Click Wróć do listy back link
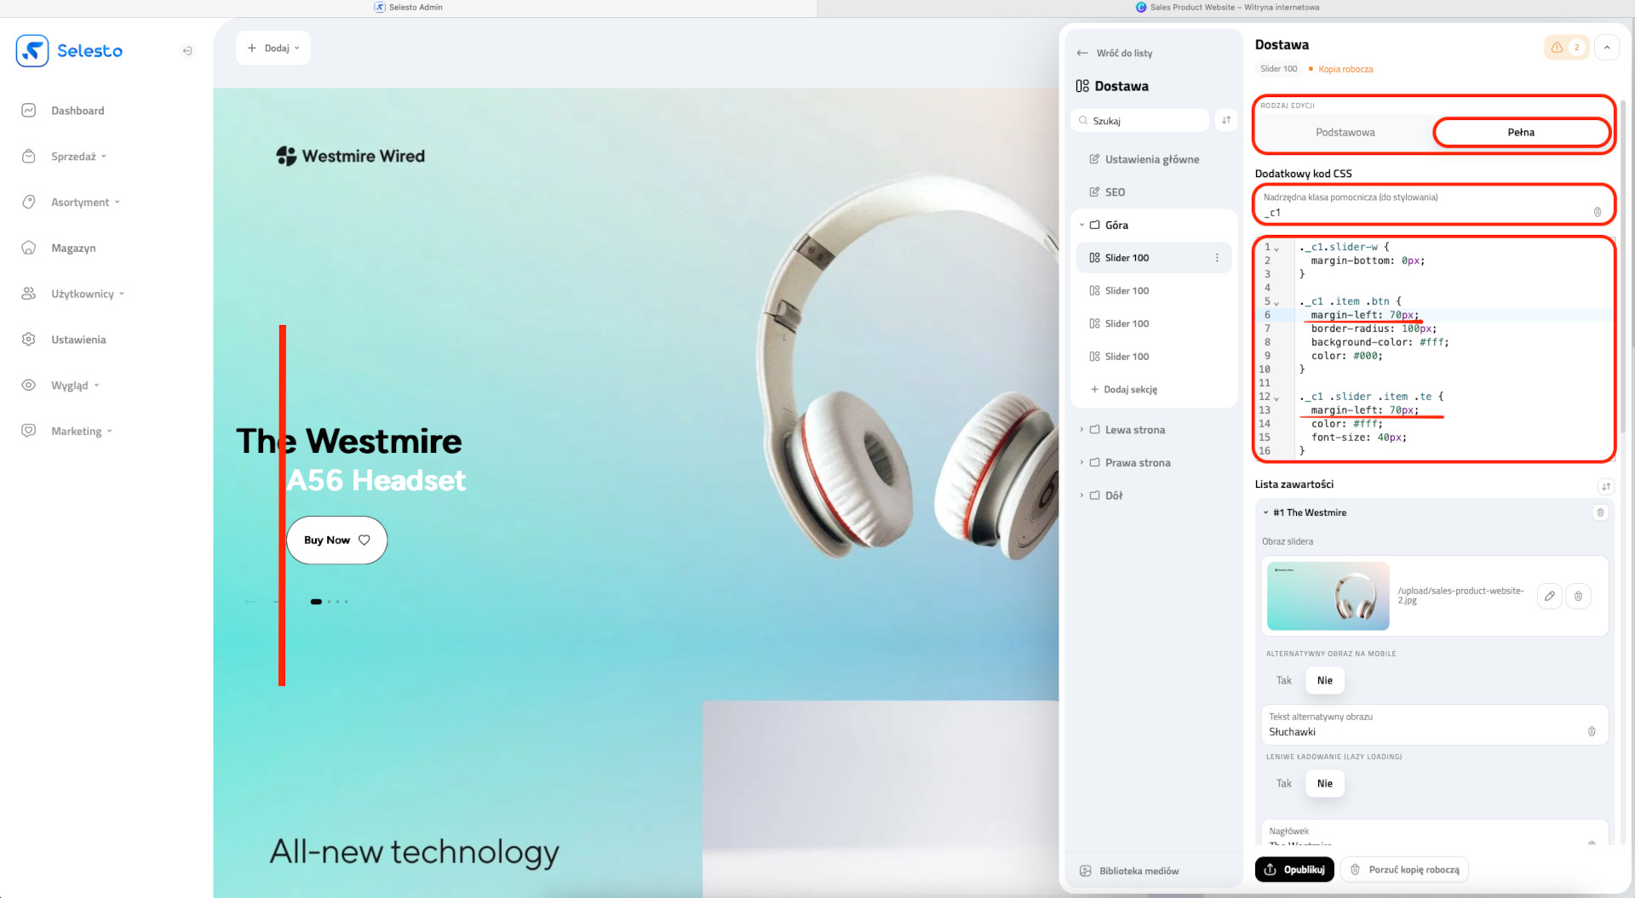Viewport: 1635px width, 898px height. 1115,53
